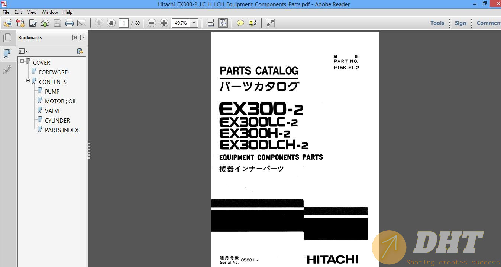Click the Adobe Reader title bar icon

click(4, 4)
